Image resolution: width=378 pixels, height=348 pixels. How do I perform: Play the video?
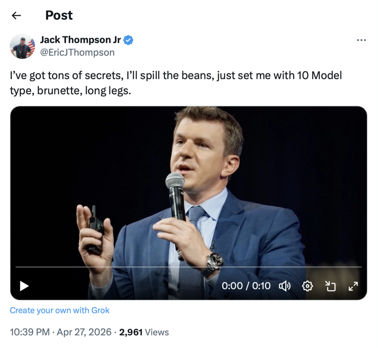pos(24,286)
